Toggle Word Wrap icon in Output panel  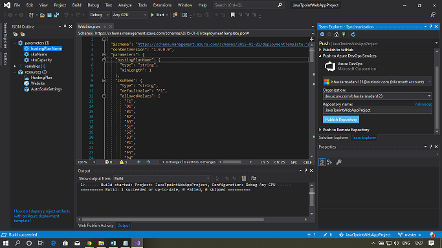(254, 178)
